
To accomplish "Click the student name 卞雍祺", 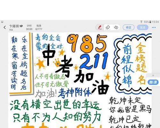I will pyautogui.click(x=14, y=26).
